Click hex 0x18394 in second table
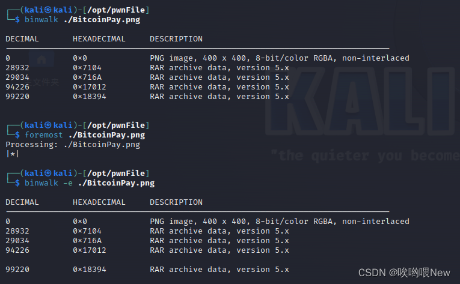Image resolution: width=460 pixels, height=284 pixels. (x=90, y=270)
